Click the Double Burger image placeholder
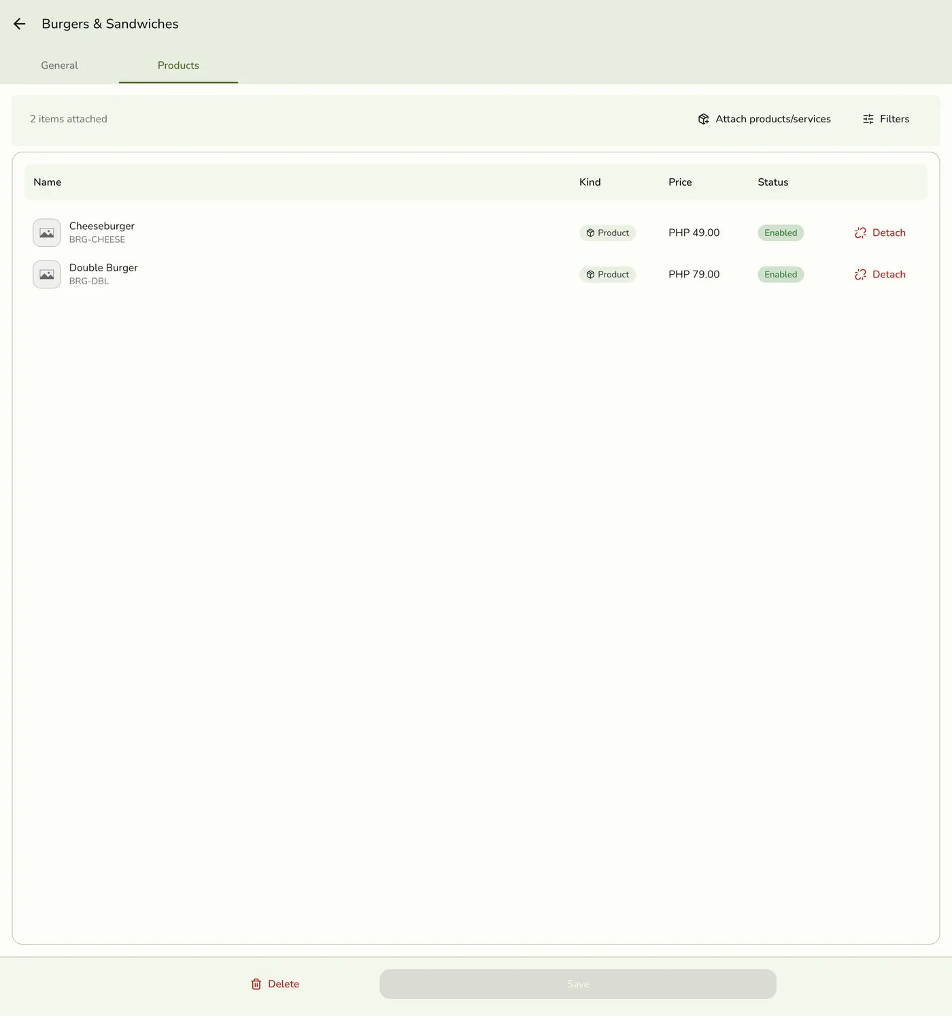Image resolution: width=952 pixels, height=1016 pixels. 47,275
